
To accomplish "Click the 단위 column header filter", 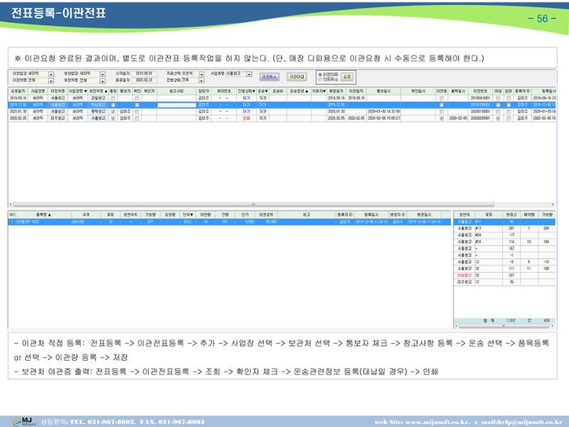I will click(x=188, y=215).
